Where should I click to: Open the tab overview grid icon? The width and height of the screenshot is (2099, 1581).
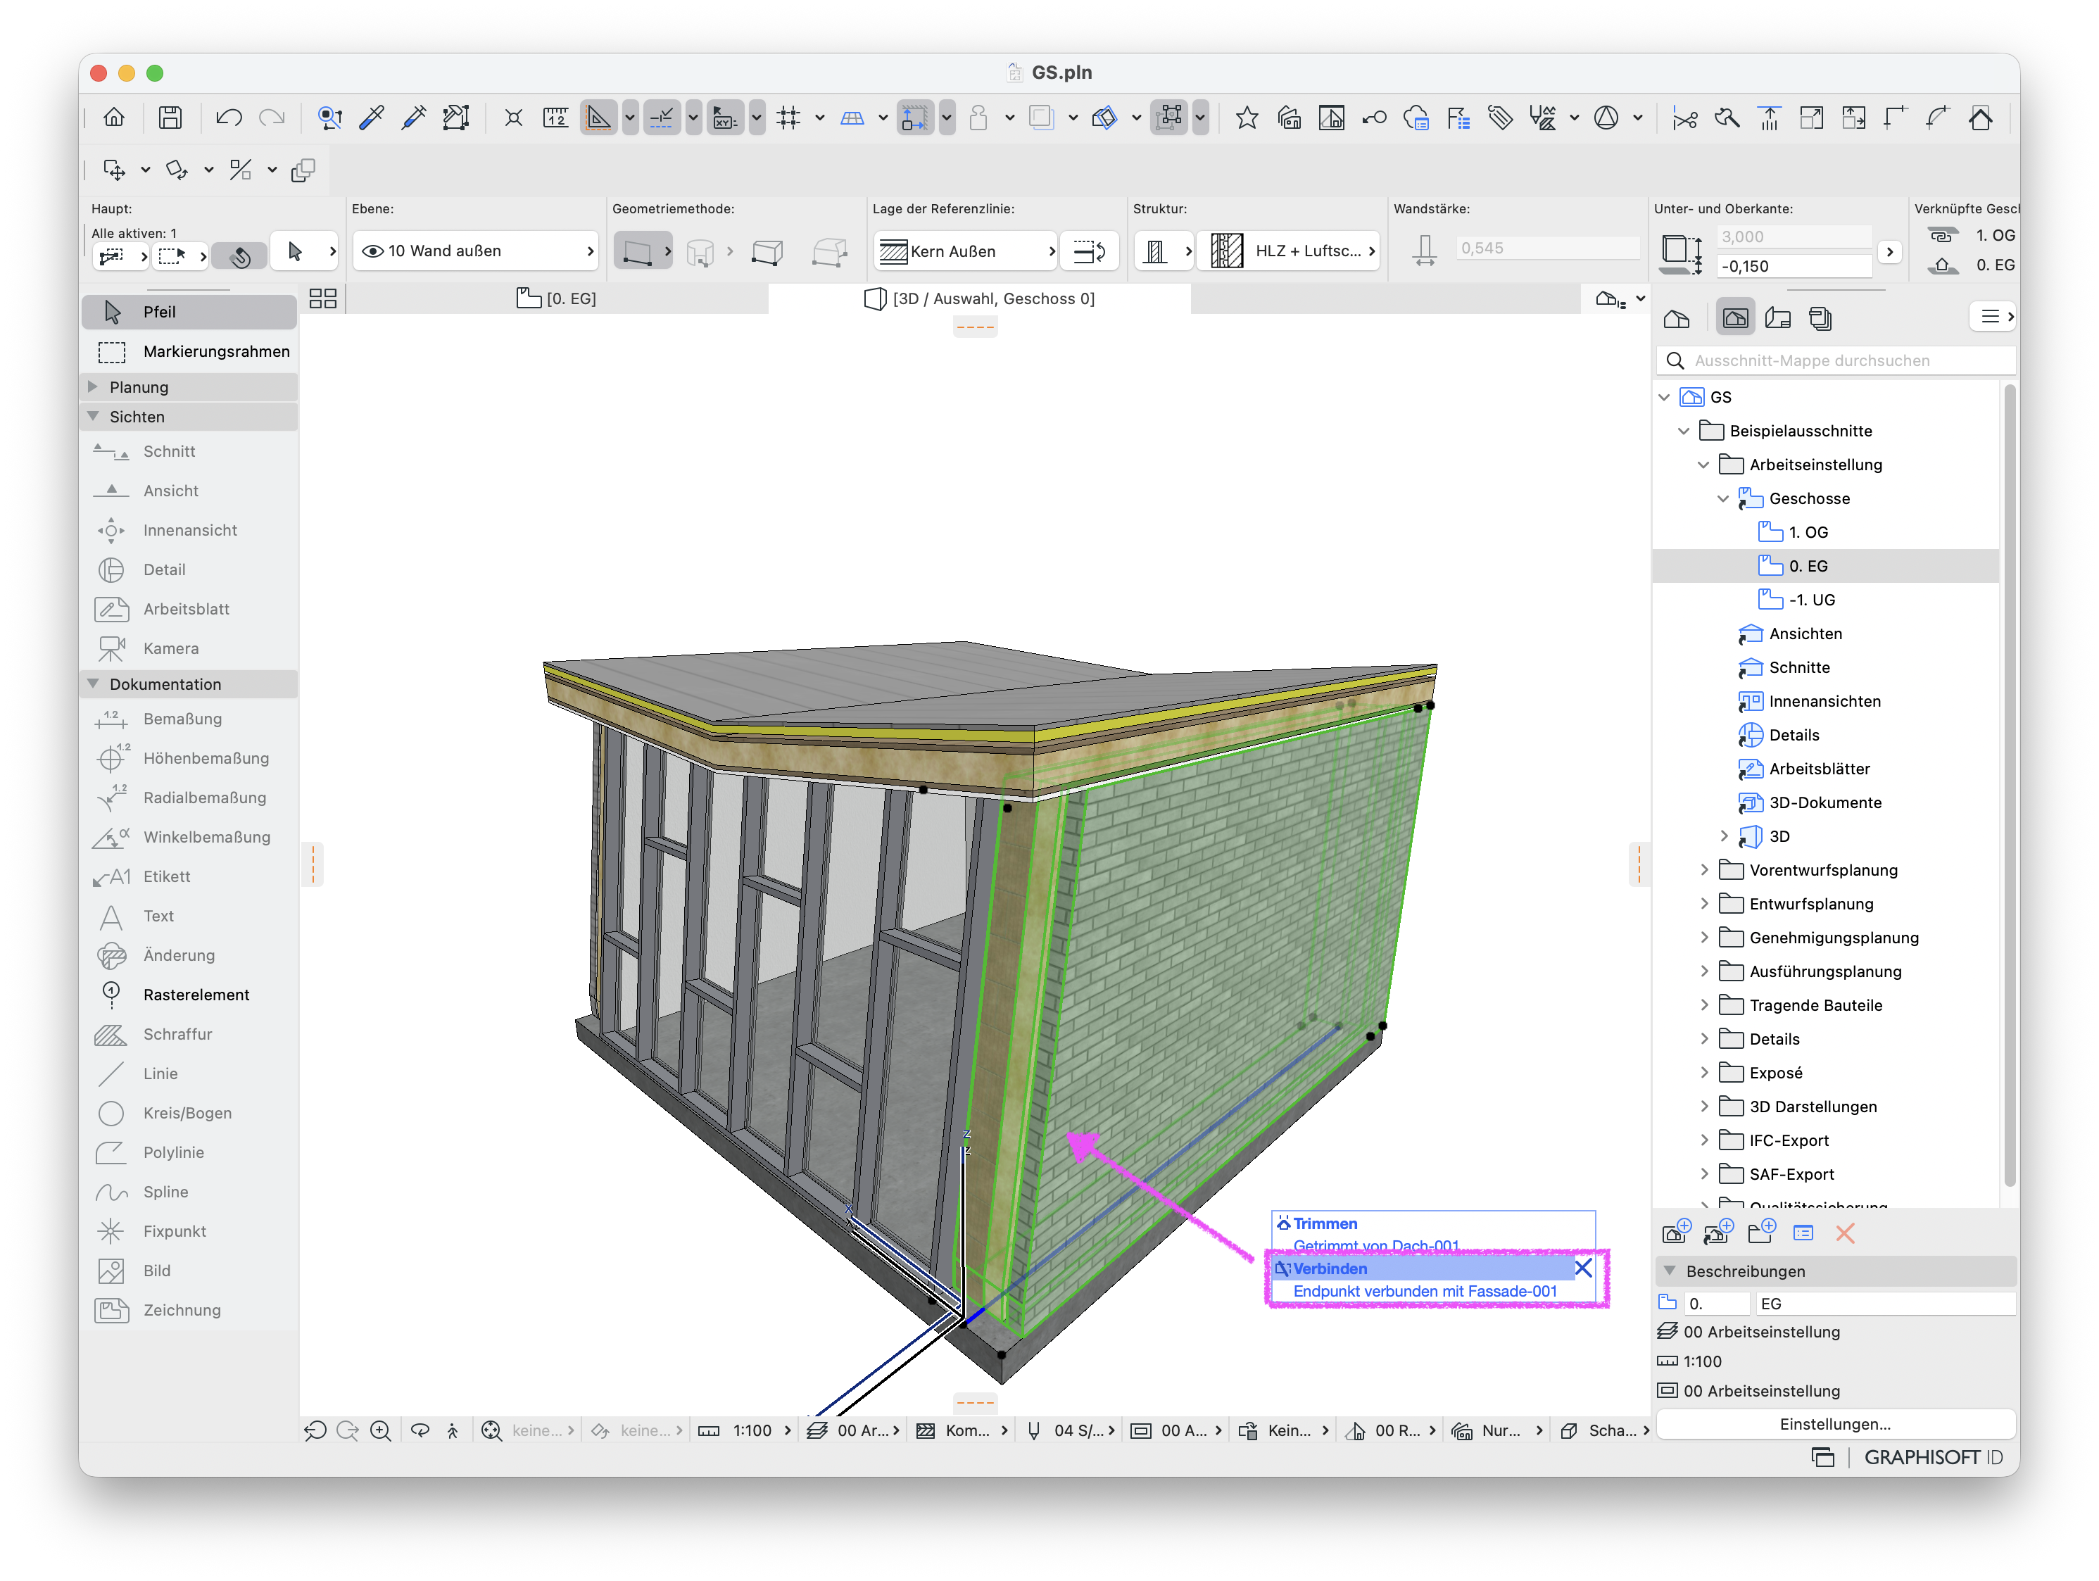point(324,299)
